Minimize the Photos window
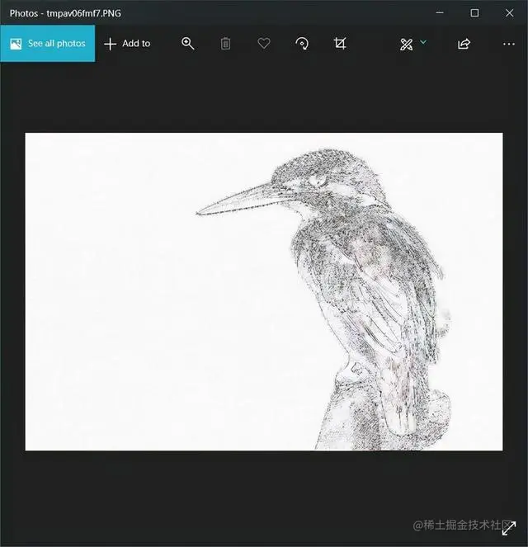This screenshot has width=528, height=547. [x=440, y=13]
